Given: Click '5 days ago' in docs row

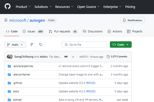Looking at the screenshot, I should click(121, 91).
